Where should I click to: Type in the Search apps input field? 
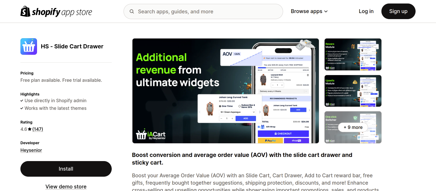[x=207, y=11]
